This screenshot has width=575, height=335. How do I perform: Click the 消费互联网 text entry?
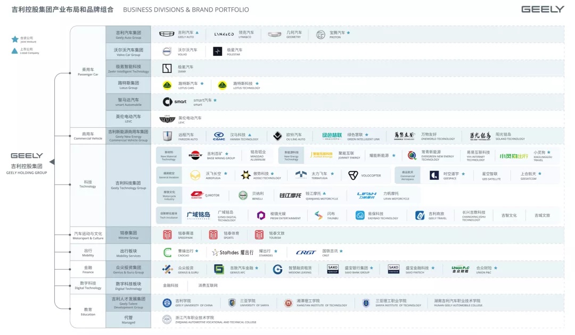tap(208, 286)
